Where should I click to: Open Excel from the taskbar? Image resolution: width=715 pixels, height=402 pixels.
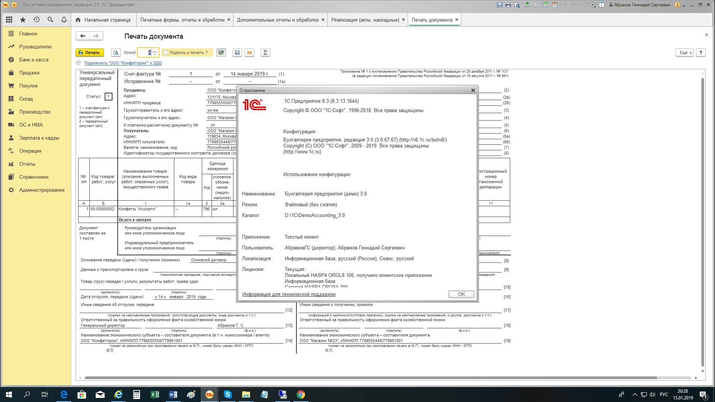[x=155, y=395]
